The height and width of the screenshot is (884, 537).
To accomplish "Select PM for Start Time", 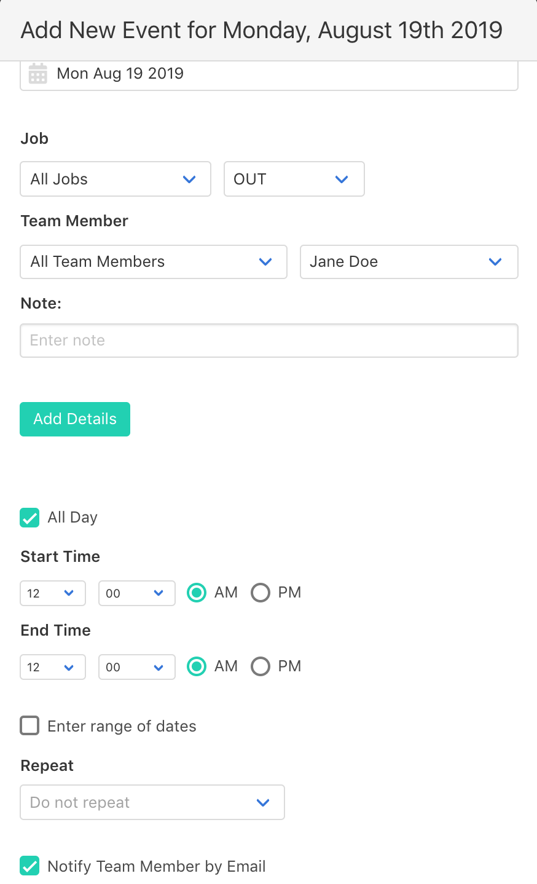I will pyautogui.click(x=261, y=593).
